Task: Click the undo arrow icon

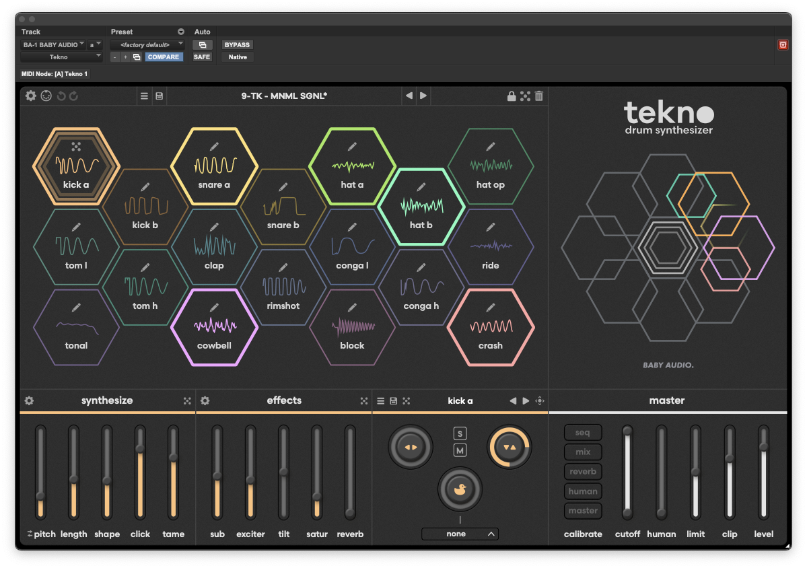Action: [61, 96]
